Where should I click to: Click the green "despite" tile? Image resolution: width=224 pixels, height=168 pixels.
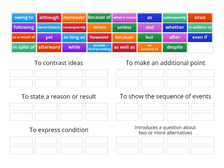pyautogui.click(x=175, y=47)
